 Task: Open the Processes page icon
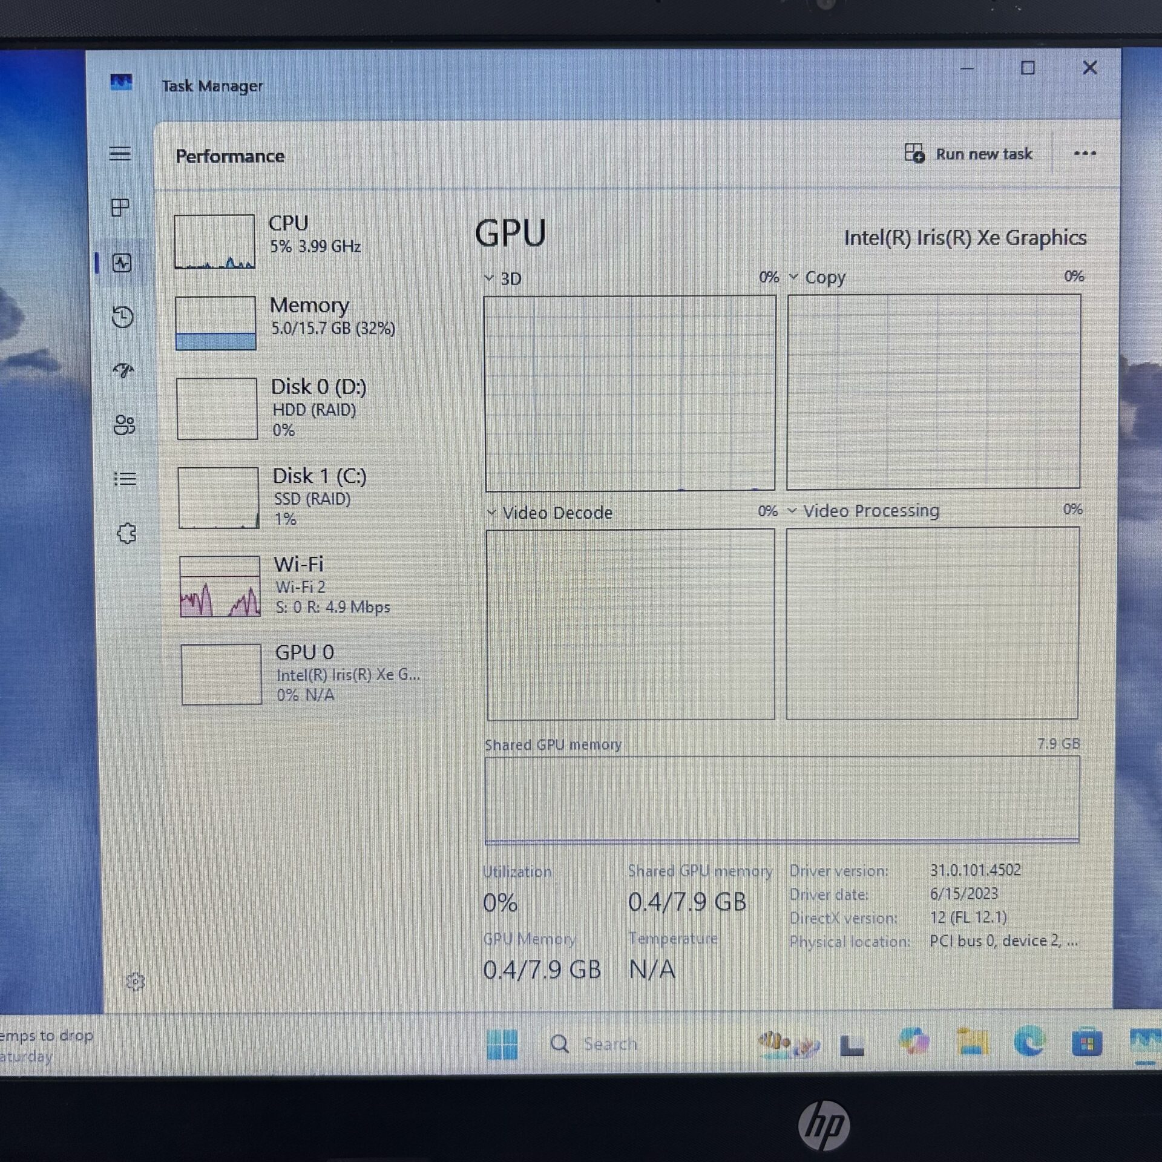120,208
